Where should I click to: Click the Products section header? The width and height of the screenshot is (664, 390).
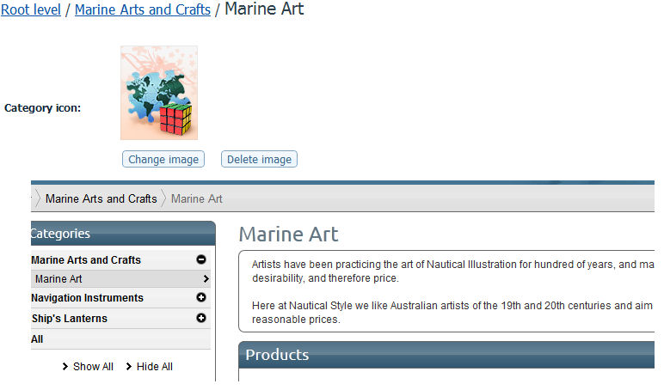click(447, 355)
